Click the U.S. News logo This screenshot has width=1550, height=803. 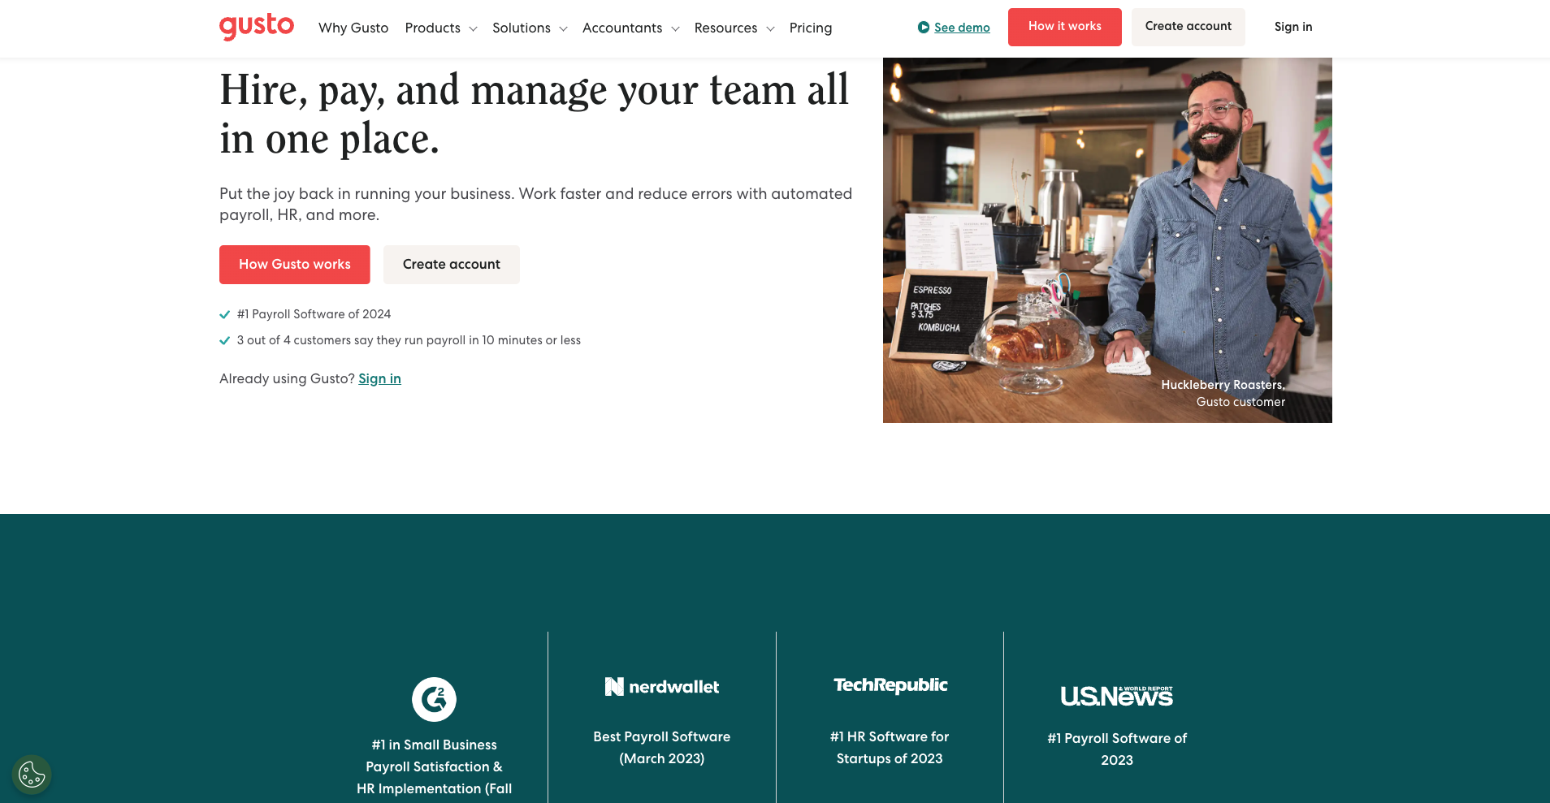(x=1116, y=696)
